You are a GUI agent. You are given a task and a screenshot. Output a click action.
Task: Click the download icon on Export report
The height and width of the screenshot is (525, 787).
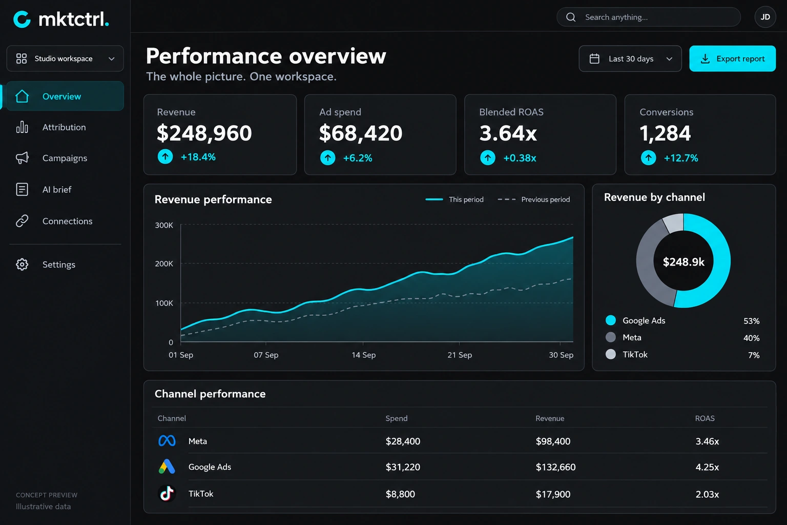point(705,59)
